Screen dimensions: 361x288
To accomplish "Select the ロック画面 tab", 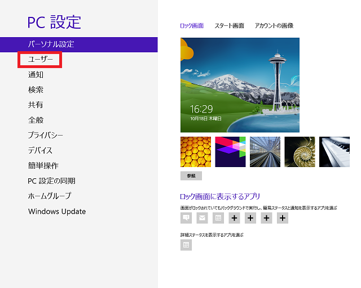I will click(x=192, y=26).
